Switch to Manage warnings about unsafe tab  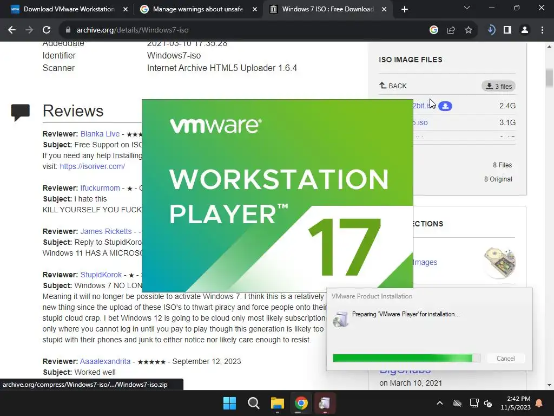click(198, 9)
